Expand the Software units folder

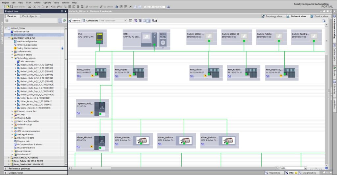tap(12, 51)
